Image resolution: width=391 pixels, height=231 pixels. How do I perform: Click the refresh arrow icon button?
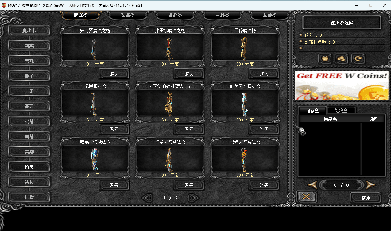coord(358,59)
